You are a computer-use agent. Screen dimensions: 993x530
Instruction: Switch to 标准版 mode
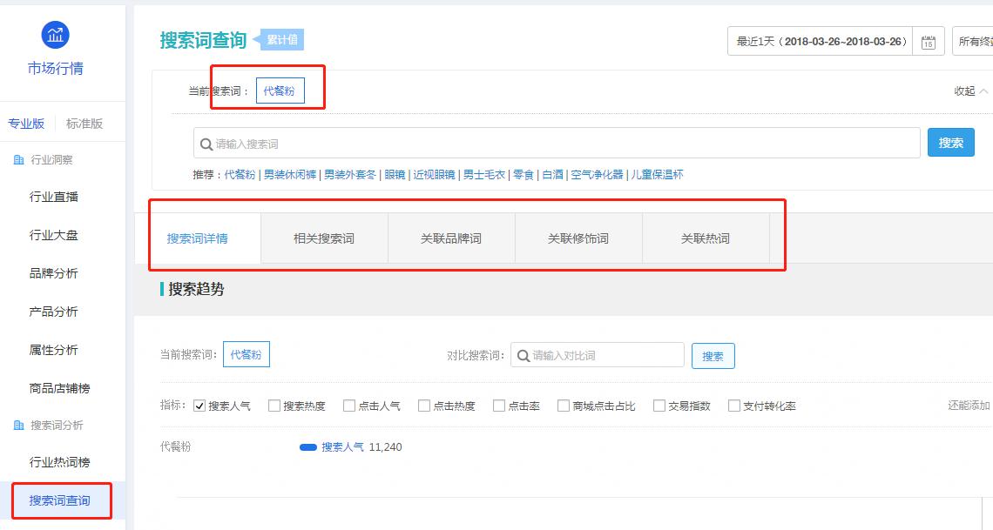click(x=84, y=123)
